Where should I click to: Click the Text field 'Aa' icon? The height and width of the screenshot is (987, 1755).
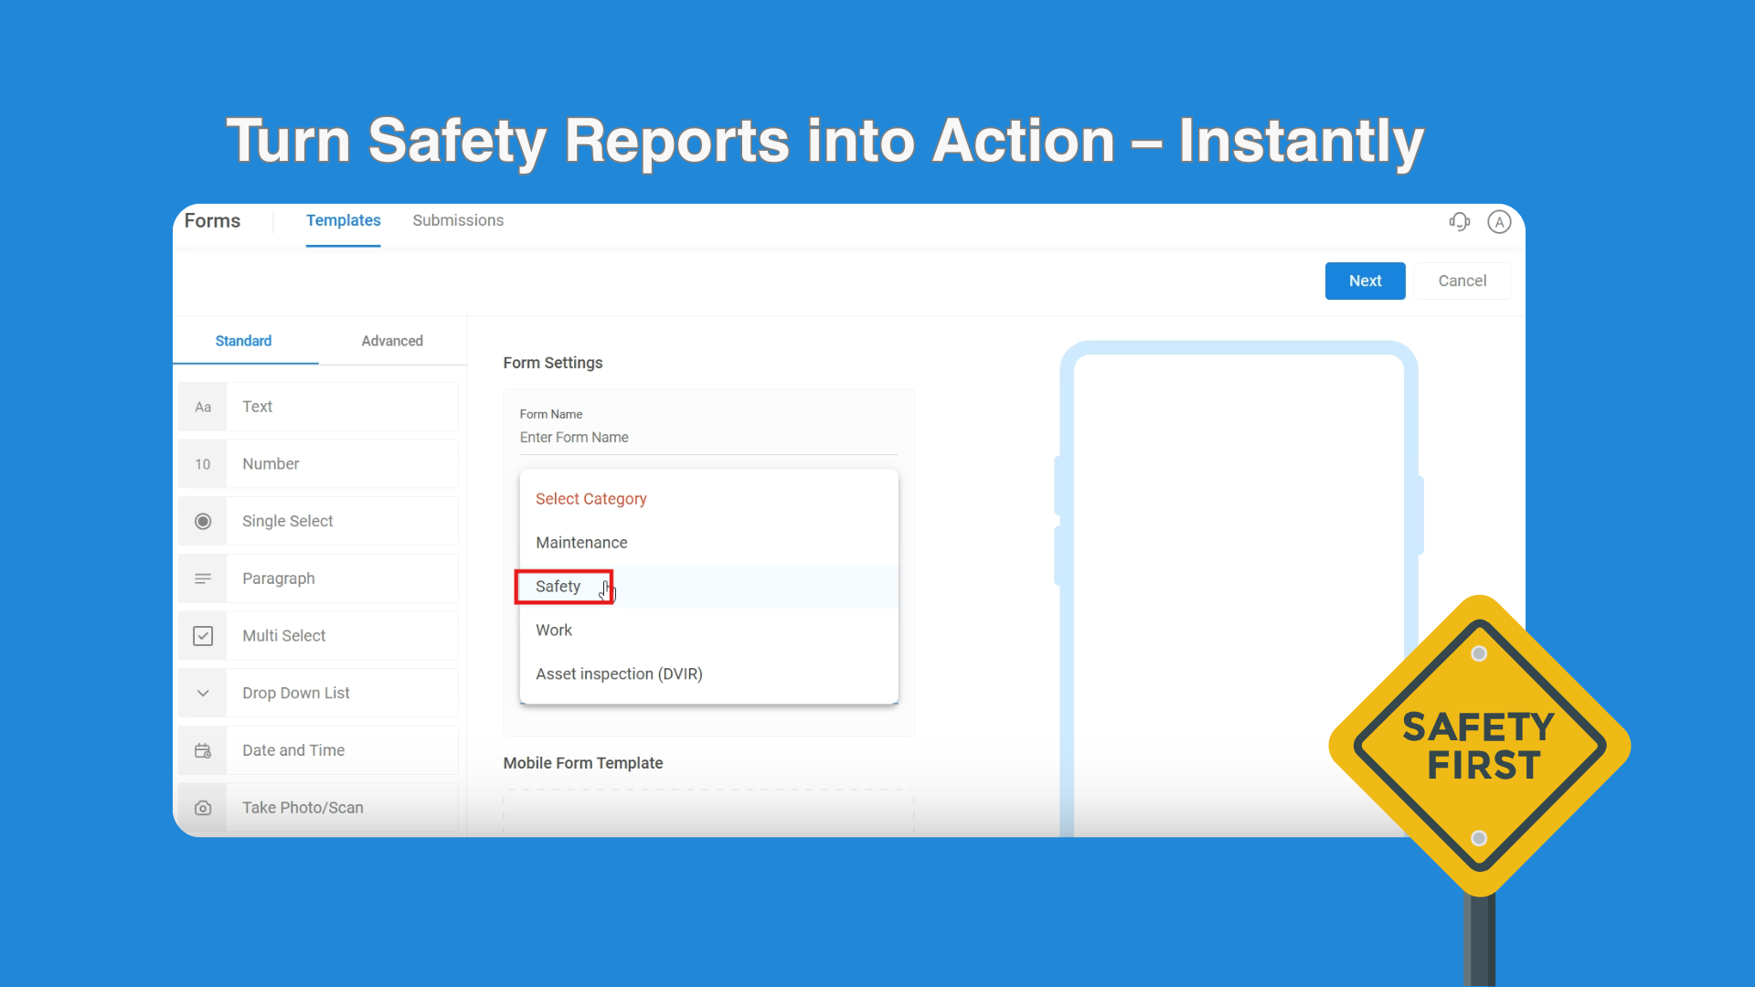coord(203,407)
